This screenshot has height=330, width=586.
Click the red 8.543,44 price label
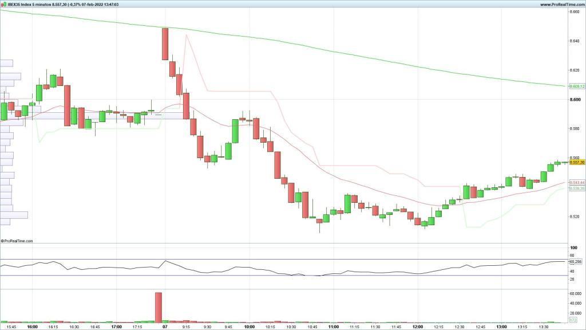(576, 182)
